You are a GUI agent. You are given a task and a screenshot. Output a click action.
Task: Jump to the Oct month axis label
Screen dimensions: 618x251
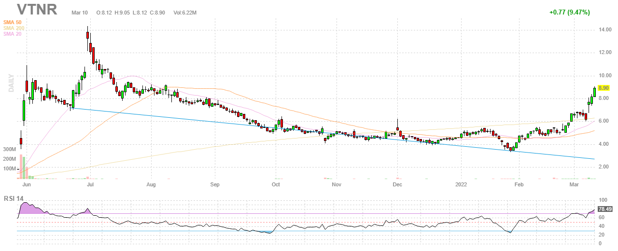click(x=276, y=184)
